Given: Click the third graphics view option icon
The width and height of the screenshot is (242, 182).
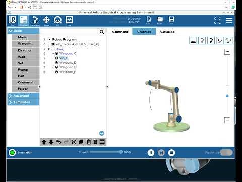Looking at the screenshot, I should 211,41.
